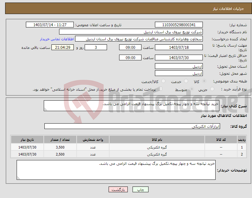Click the unit cell عدد in row 2
Screen dimensions: 252x198
click(x=93, y=154)
